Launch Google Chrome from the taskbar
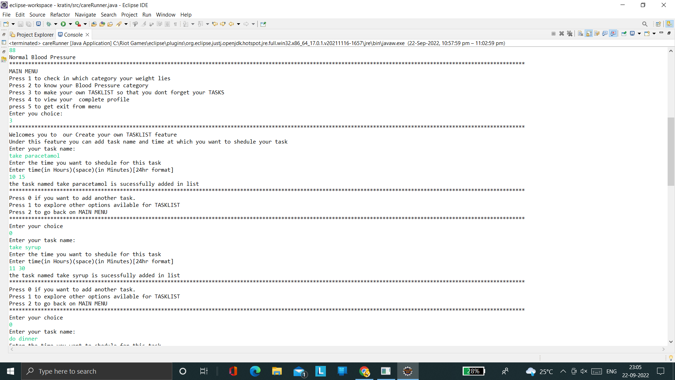The image size is (675, 380). 365,371
